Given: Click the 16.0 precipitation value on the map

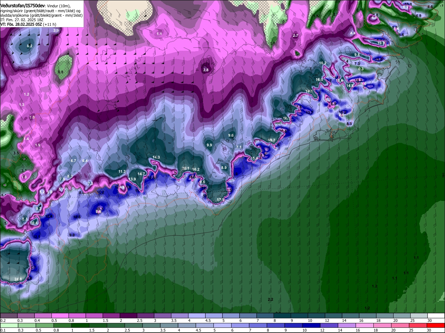Looking at the screenshot, I should 319,80.
